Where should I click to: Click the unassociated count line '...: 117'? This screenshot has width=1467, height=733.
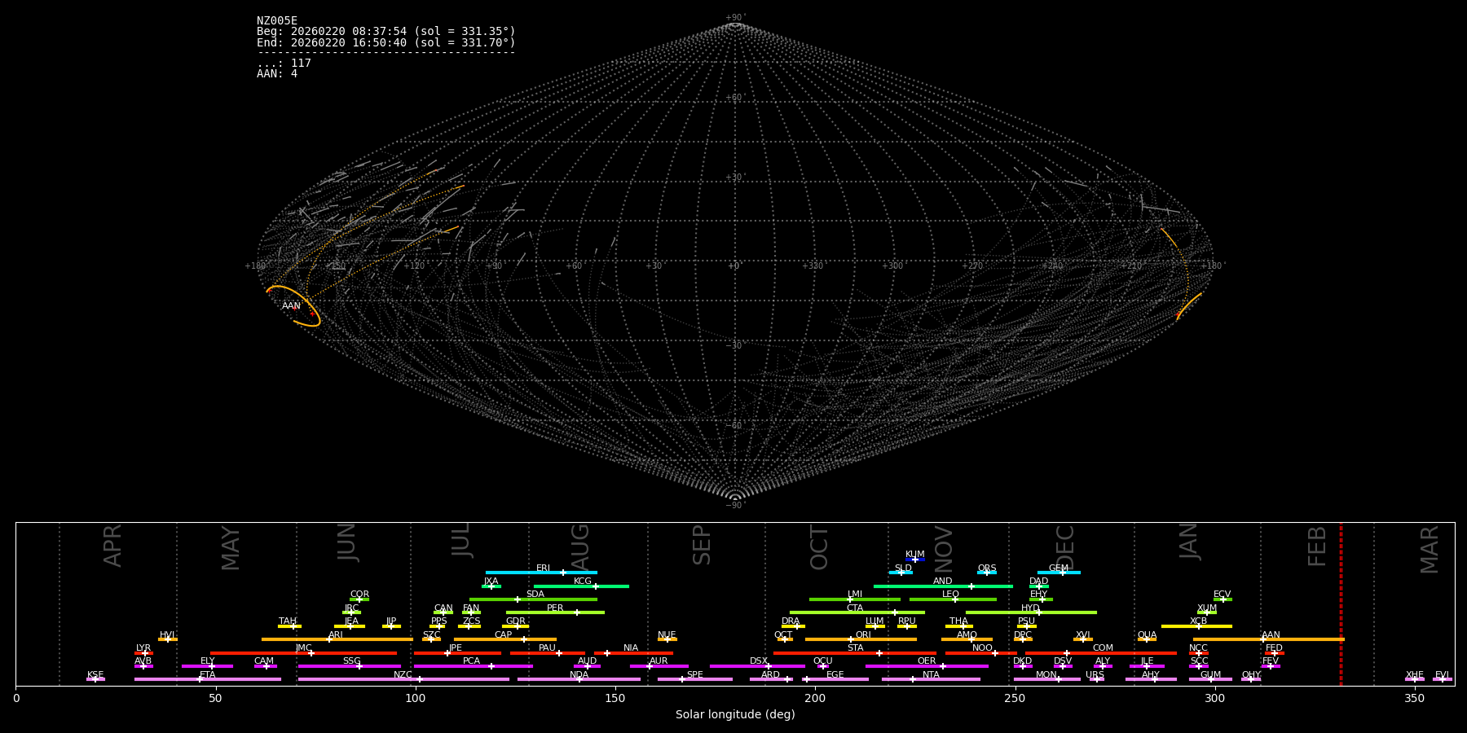(x=284, y=64)
